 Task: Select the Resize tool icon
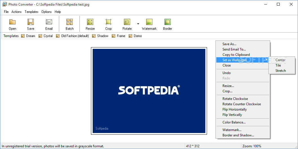(x=90, y=22)
